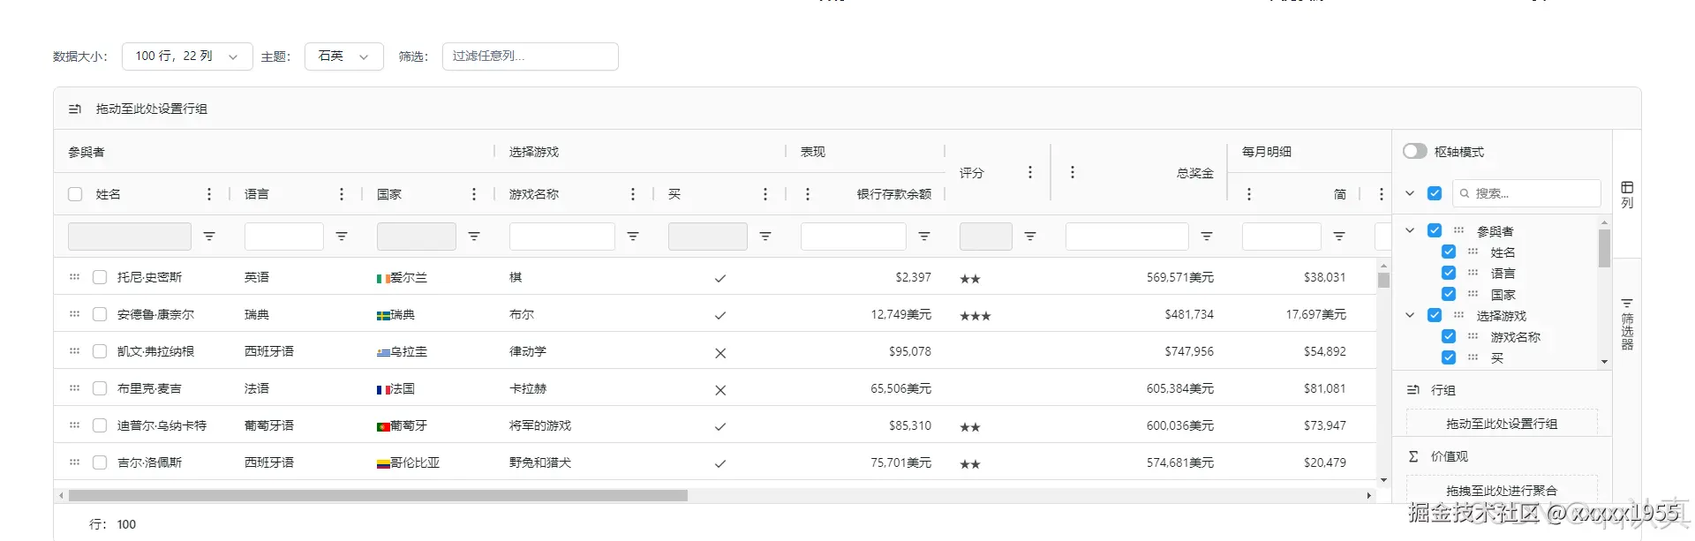Open the 买 column menu icon
This screenshot has height=541, width=1695.
(765, 194)
